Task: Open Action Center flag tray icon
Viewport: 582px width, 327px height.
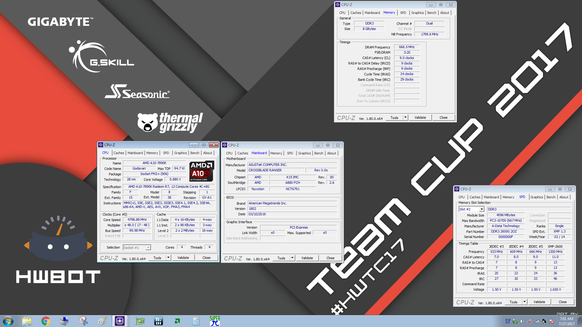Action: click(551, 321)
